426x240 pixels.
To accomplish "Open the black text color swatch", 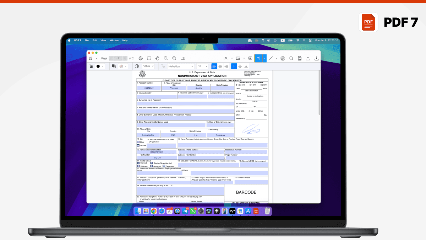I will (100, 66).
